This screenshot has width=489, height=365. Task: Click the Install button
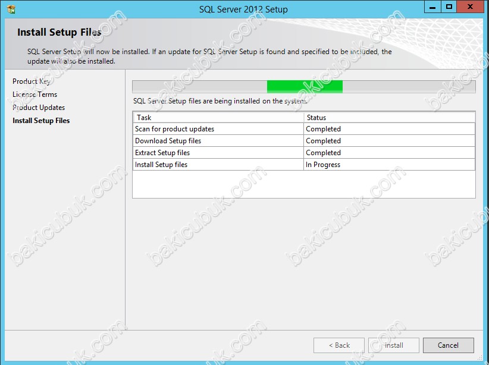coord(394,345)
